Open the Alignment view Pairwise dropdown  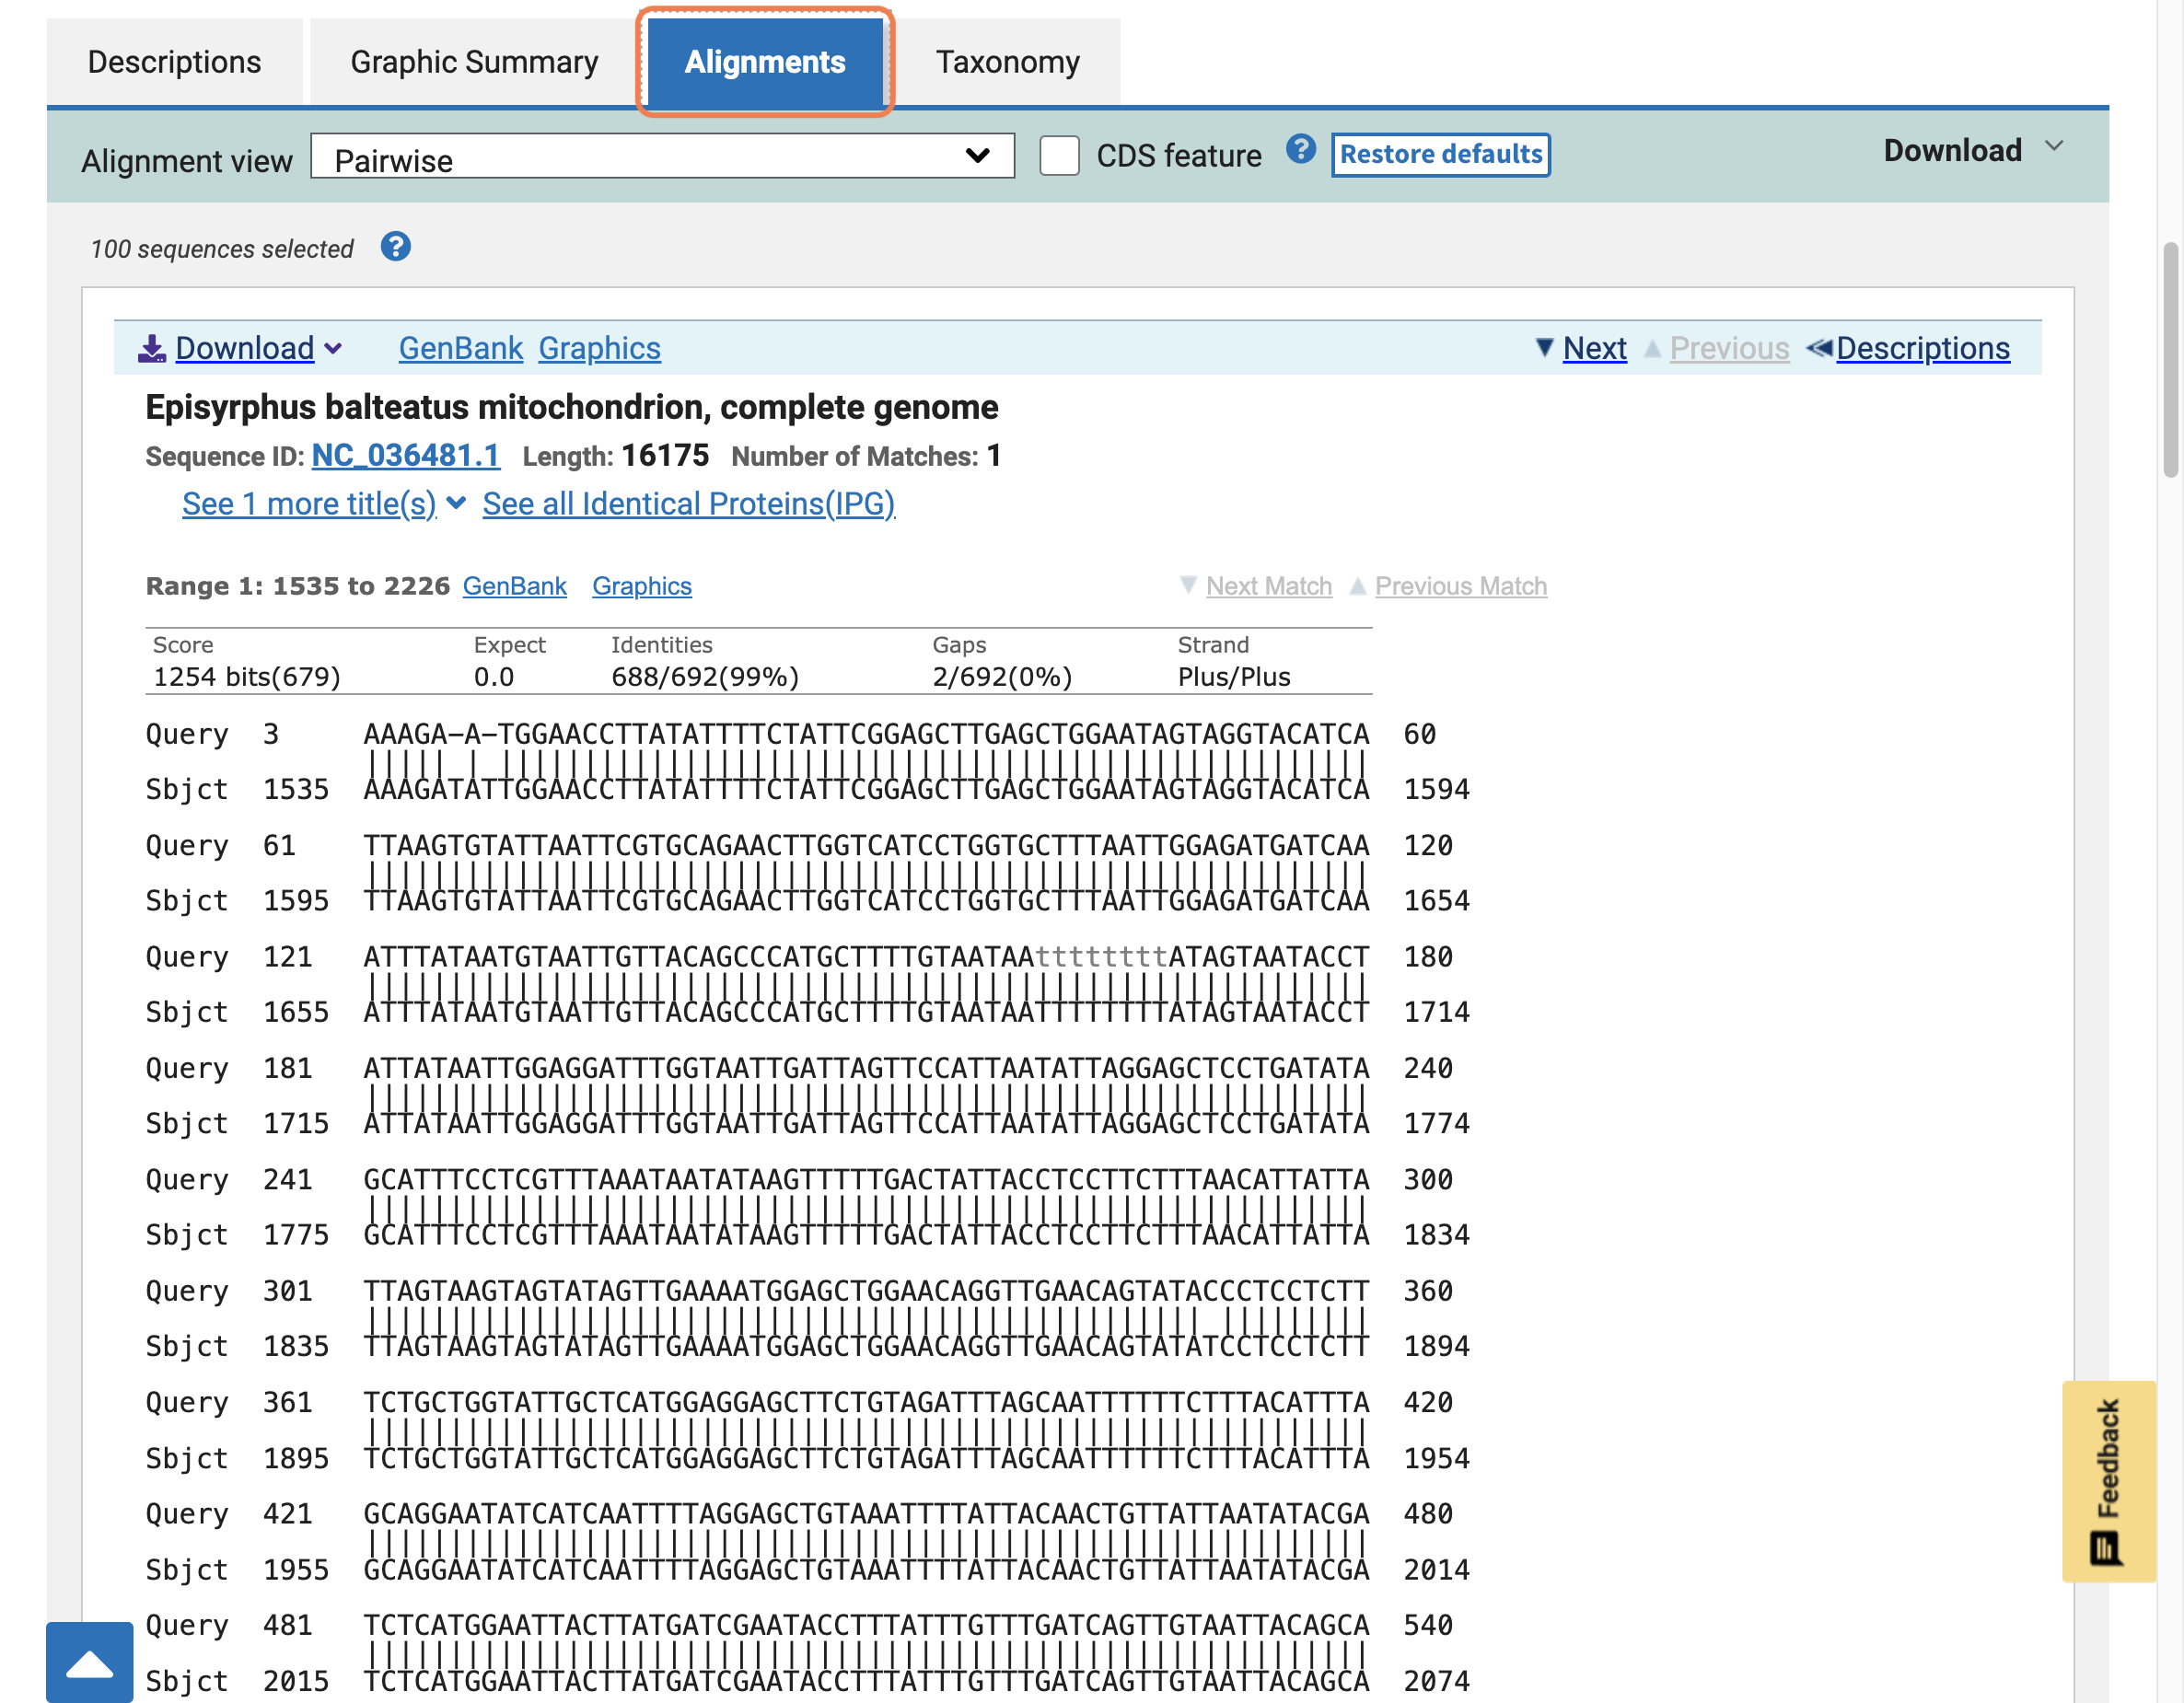click(x=662, y=156)
